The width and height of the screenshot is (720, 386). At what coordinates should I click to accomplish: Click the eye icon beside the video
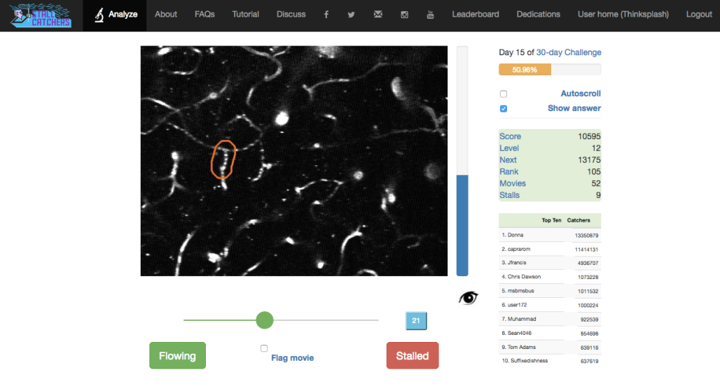pyautogui.click(x=468, y=298)
